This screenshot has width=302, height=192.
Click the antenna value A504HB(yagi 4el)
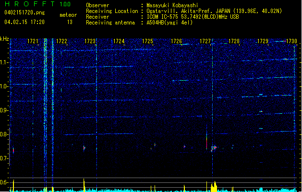coord(169,23)
